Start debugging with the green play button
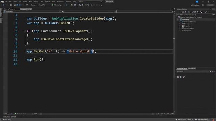The image size is (216, 121). 53,5
